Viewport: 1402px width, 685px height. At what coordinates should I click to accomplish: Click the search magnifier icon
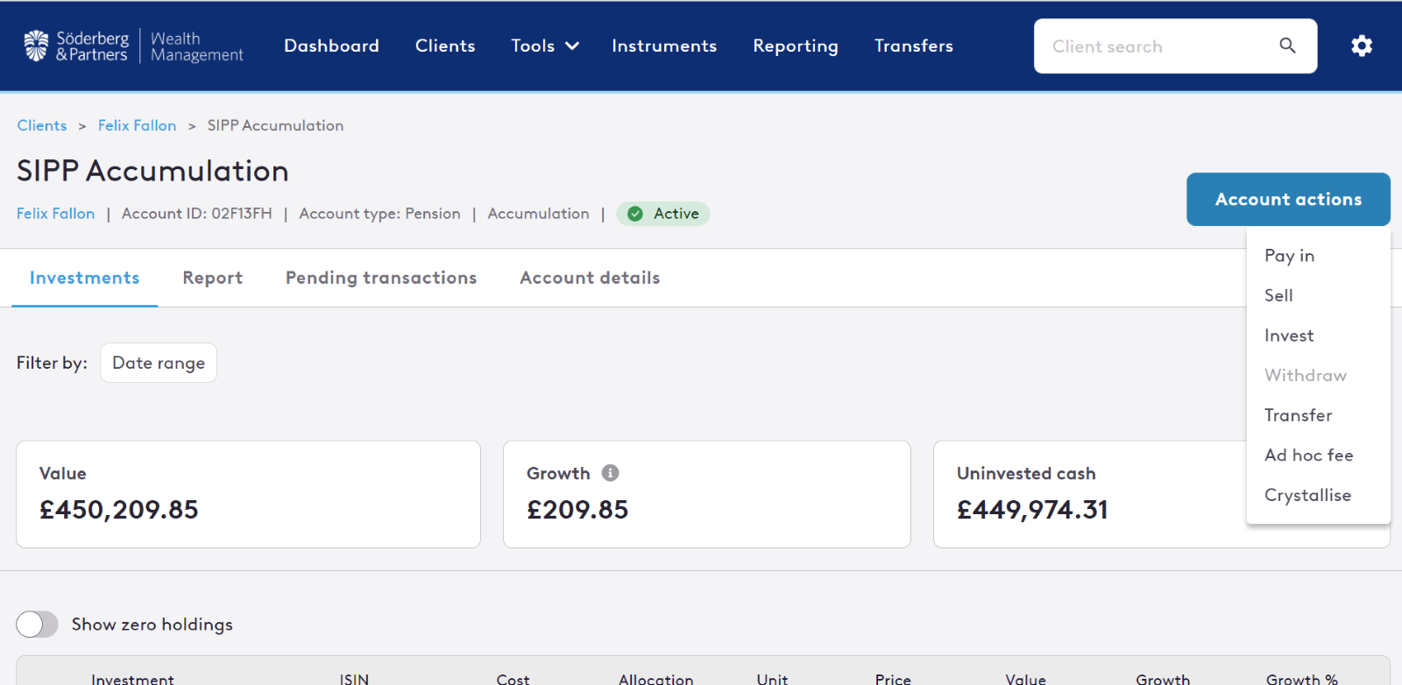click(x=1287, y=46)
